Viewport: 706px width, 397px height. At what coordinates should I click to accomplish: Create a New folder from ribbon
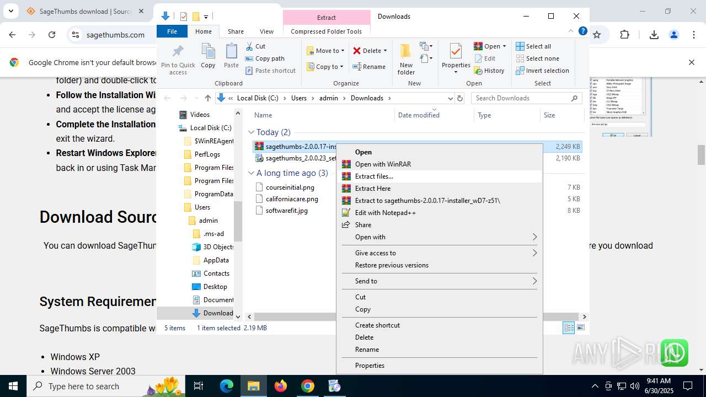point(406,59)
